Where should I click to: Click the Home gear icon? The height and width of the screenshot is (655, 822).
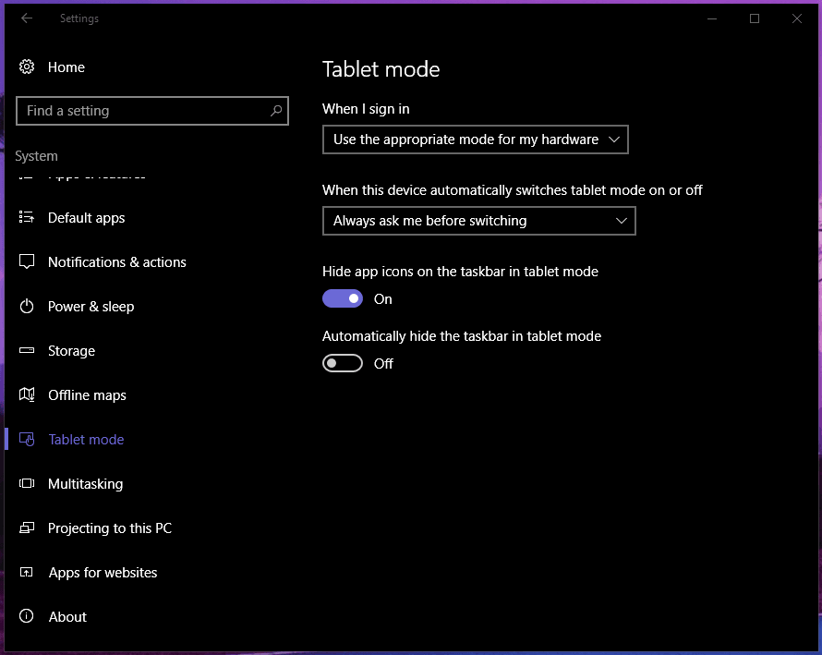pos(27,67)
